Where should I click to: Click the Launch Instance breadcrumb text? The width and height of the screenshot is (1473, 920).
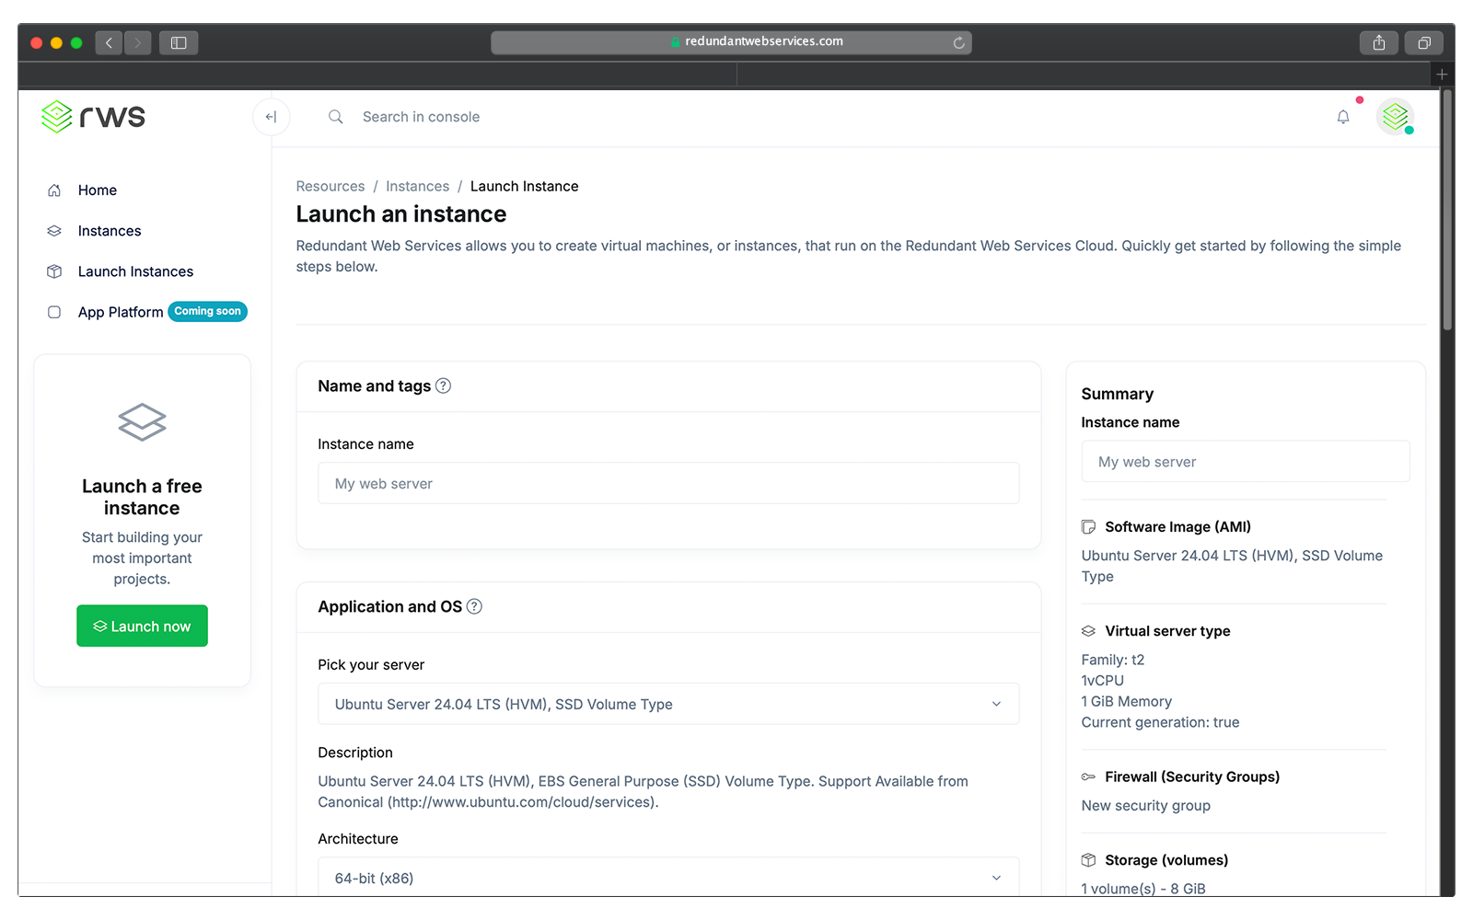click(x=525, y=186)
